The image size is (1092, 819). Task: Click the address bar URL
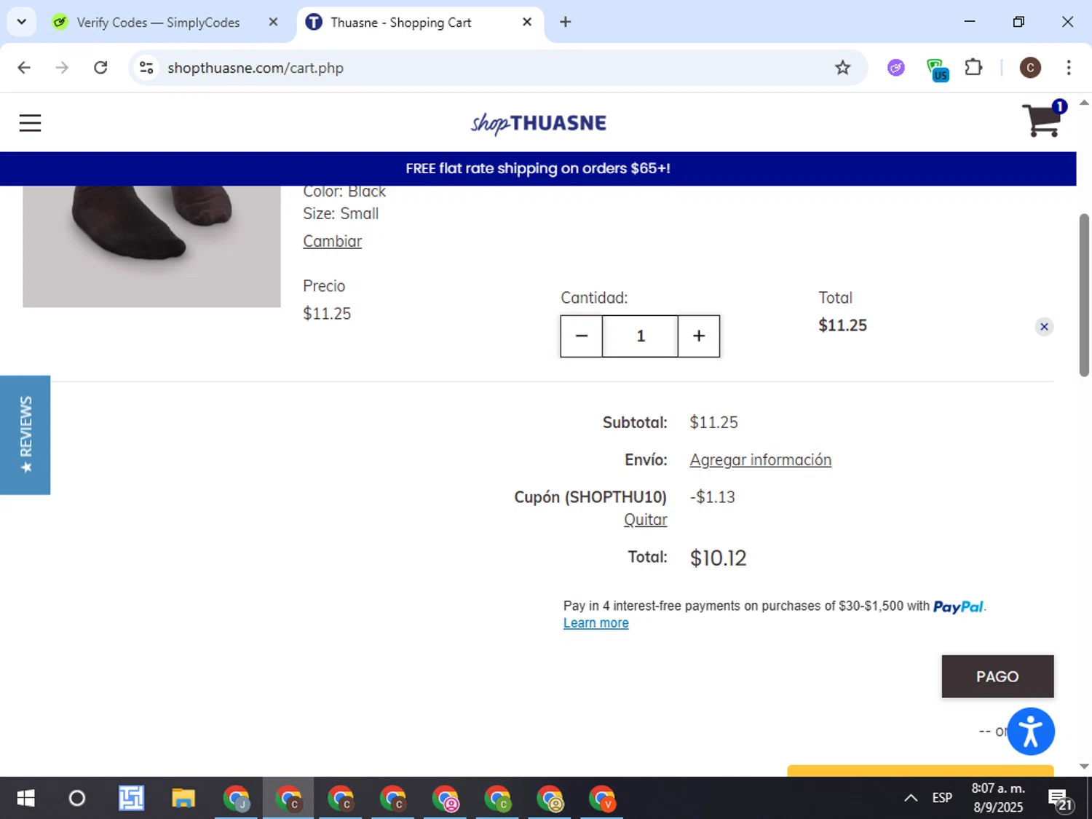click(256, 68)
